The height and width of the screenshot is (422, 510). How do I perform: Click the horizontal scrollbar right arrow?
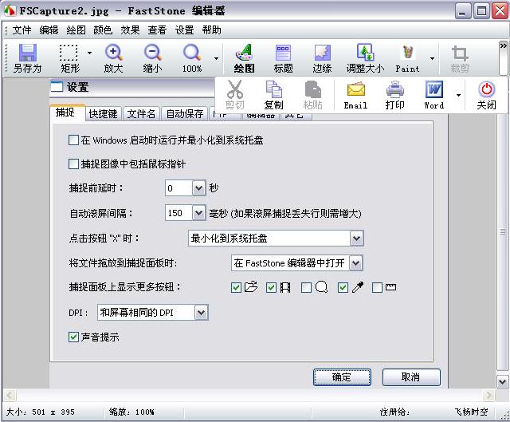click(488, 396)
